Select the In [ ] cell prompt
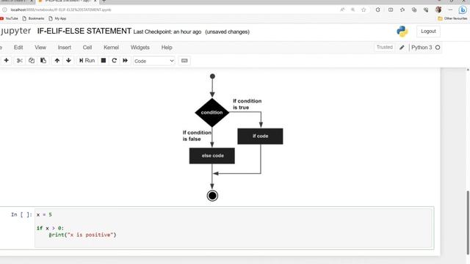This screenshot has height=264, width=470. click(x=21, y=215)
